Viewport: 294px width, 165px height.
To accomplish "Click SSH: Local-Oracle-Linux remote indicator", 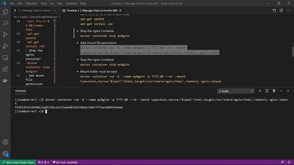I will tap(18, 162).
